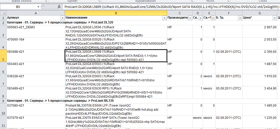
Task: Select the date cell 05.09.2011 (ОТС)
Action: tap(229, 93)
